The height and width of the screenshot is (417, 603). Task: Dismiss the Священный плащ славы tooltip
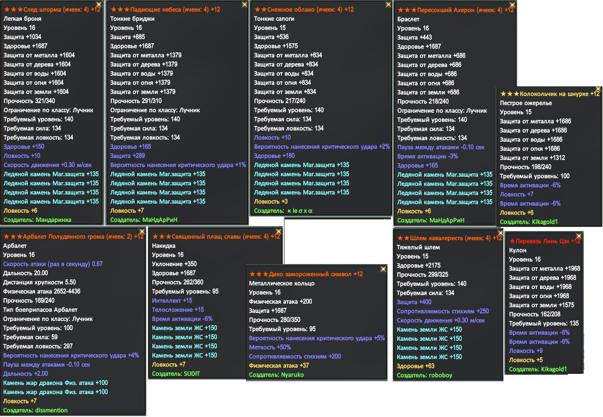pos(278,232)
